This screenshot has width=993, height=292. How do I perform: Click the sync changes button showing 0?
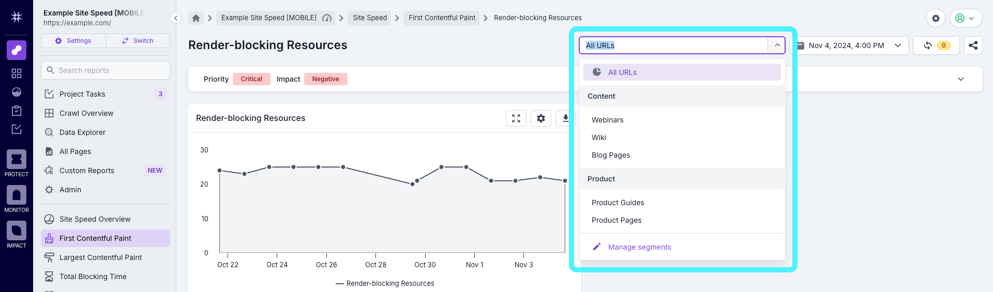point(936,45)
